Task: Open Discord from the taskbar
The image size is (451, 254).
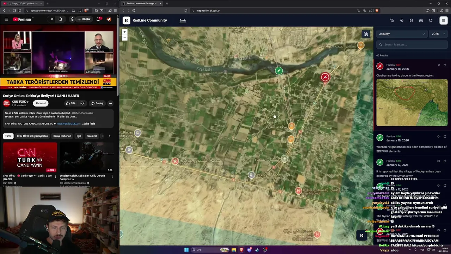Action: tap(249, 250)
